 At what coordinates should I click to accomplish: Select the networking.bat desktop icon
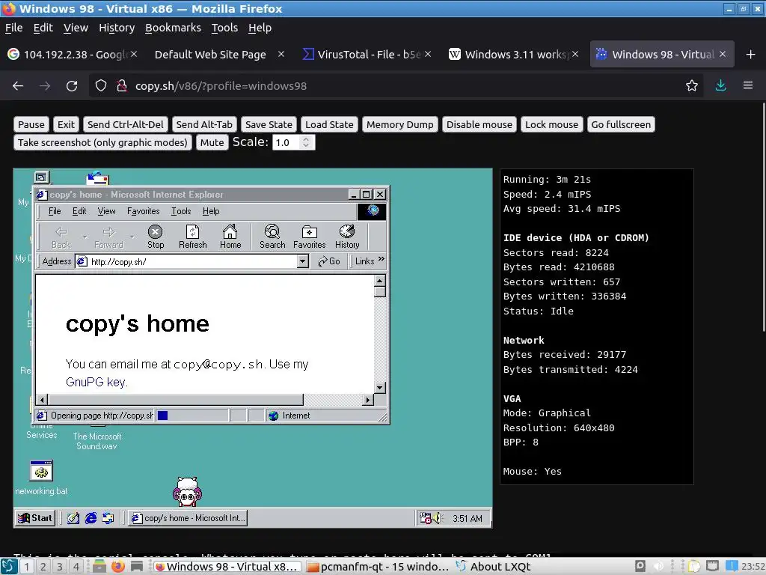[41, 478]
